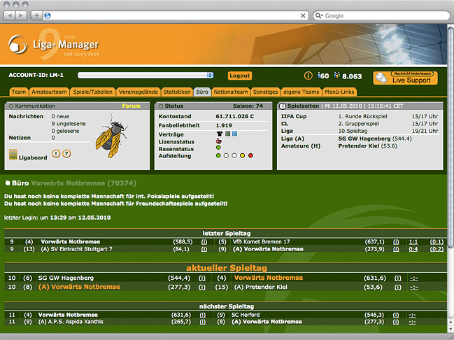The image size is (454, 340).
Task: Open the account selection dropdown
Action: click(146, 76)
